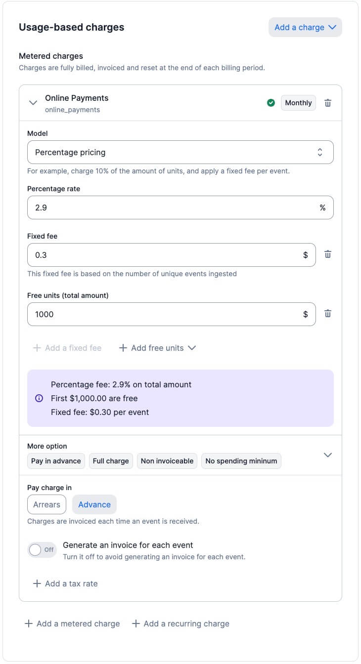Toggle Generate an invoice for each event
The width and height of the screenshot is (361, 664).
(42, 549)
